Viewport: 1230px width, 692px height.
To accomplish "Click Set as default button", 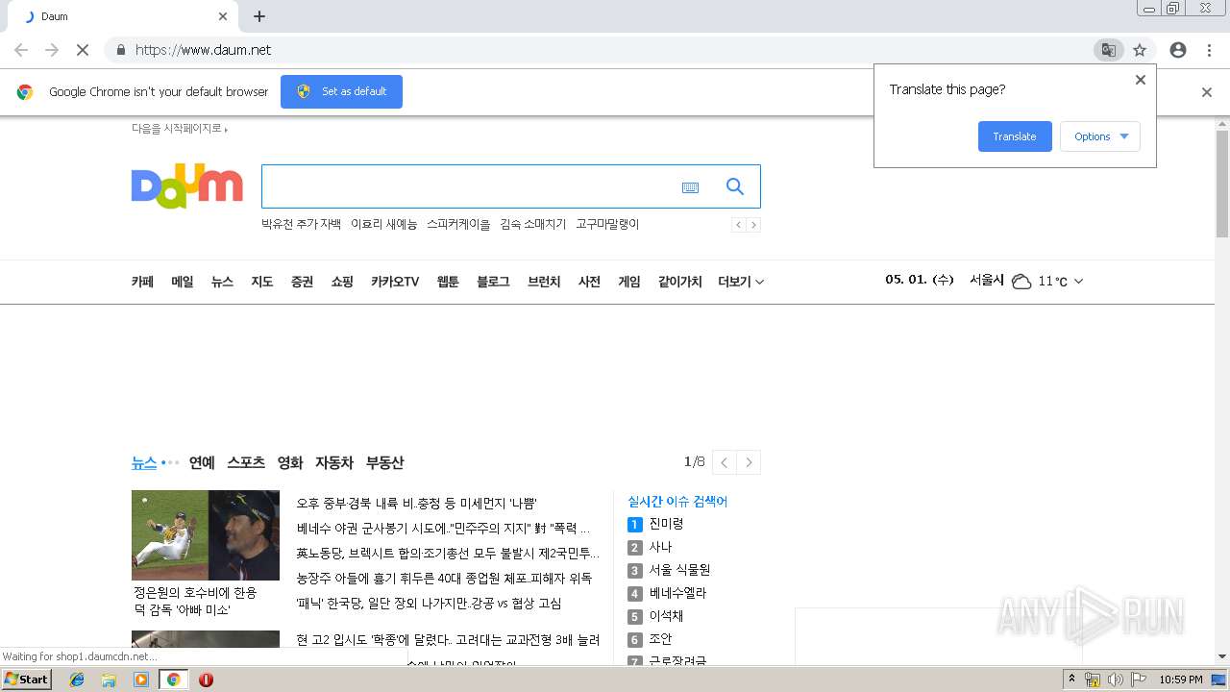I will tap(341, 91).
